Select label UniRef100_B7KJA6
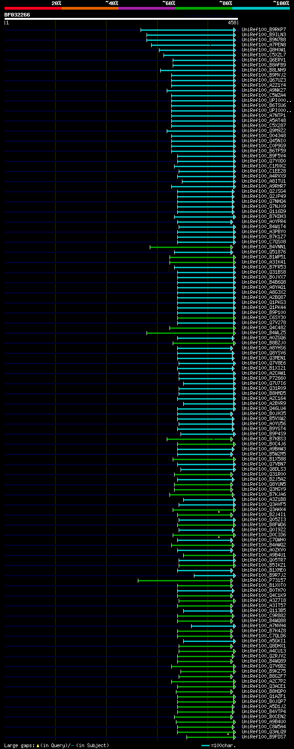 point(264,494)
